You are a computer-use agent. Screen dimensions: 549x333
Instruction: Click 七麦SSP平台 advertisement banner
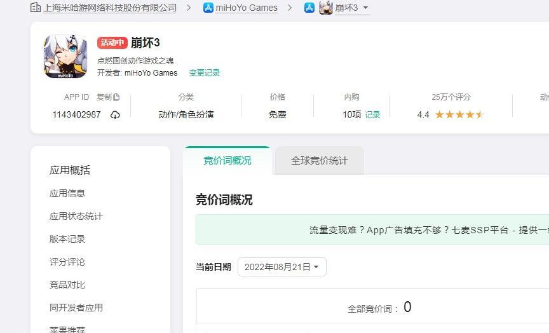point(372,229)
